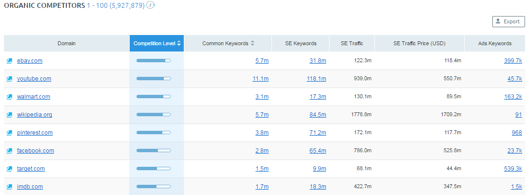This screenshot has height=195, width=526.
Task: Select SE traffic value 68.1m
Action: point(364,169)
